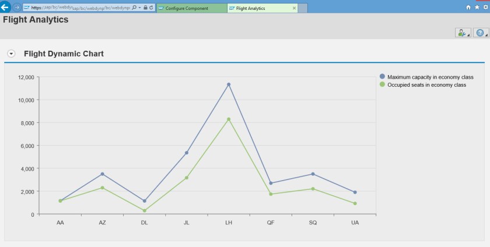Click the UA occupied seats data point
The image size is (490, 247).
click(x=355, y=203)
